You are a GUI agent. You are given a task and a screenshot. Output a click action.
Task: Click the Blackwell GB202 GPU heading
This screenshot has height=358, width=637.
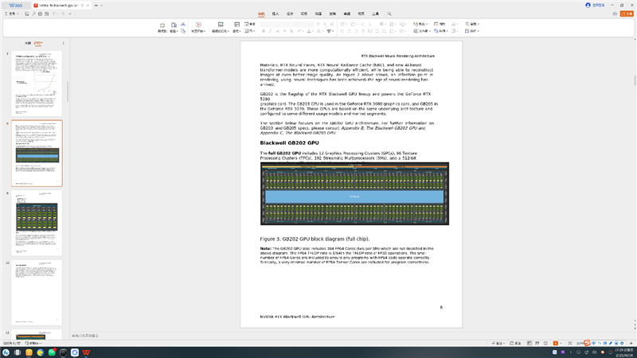pyautogui.click(x=289, y=143)
